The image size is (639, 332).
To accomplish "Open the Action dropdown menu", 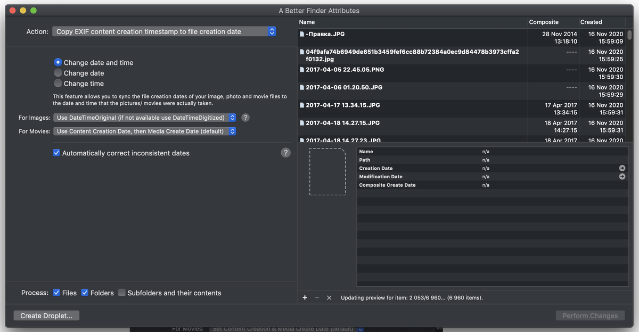I will 164,31.
